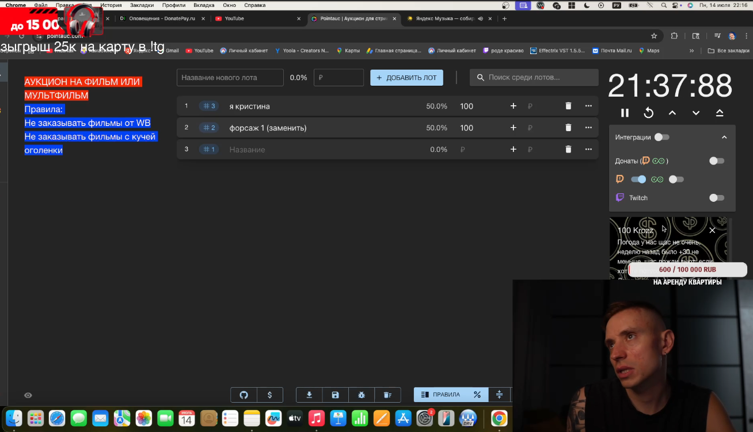Open the Music app in Dock
Image resolution: width=753 pixels, height=432 pixels.
click(316, 418)
